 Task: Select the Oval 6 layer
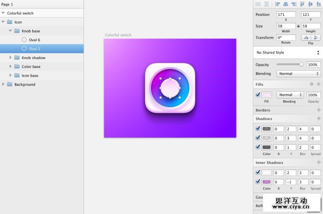[34, 40]
